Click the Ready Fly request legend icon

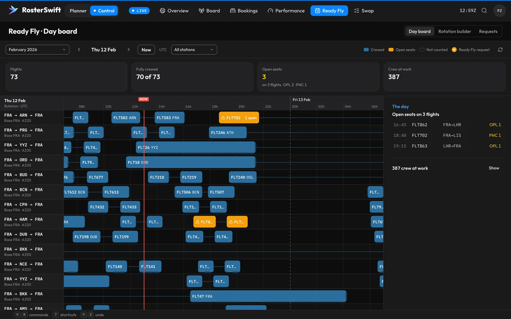[454, 50]
